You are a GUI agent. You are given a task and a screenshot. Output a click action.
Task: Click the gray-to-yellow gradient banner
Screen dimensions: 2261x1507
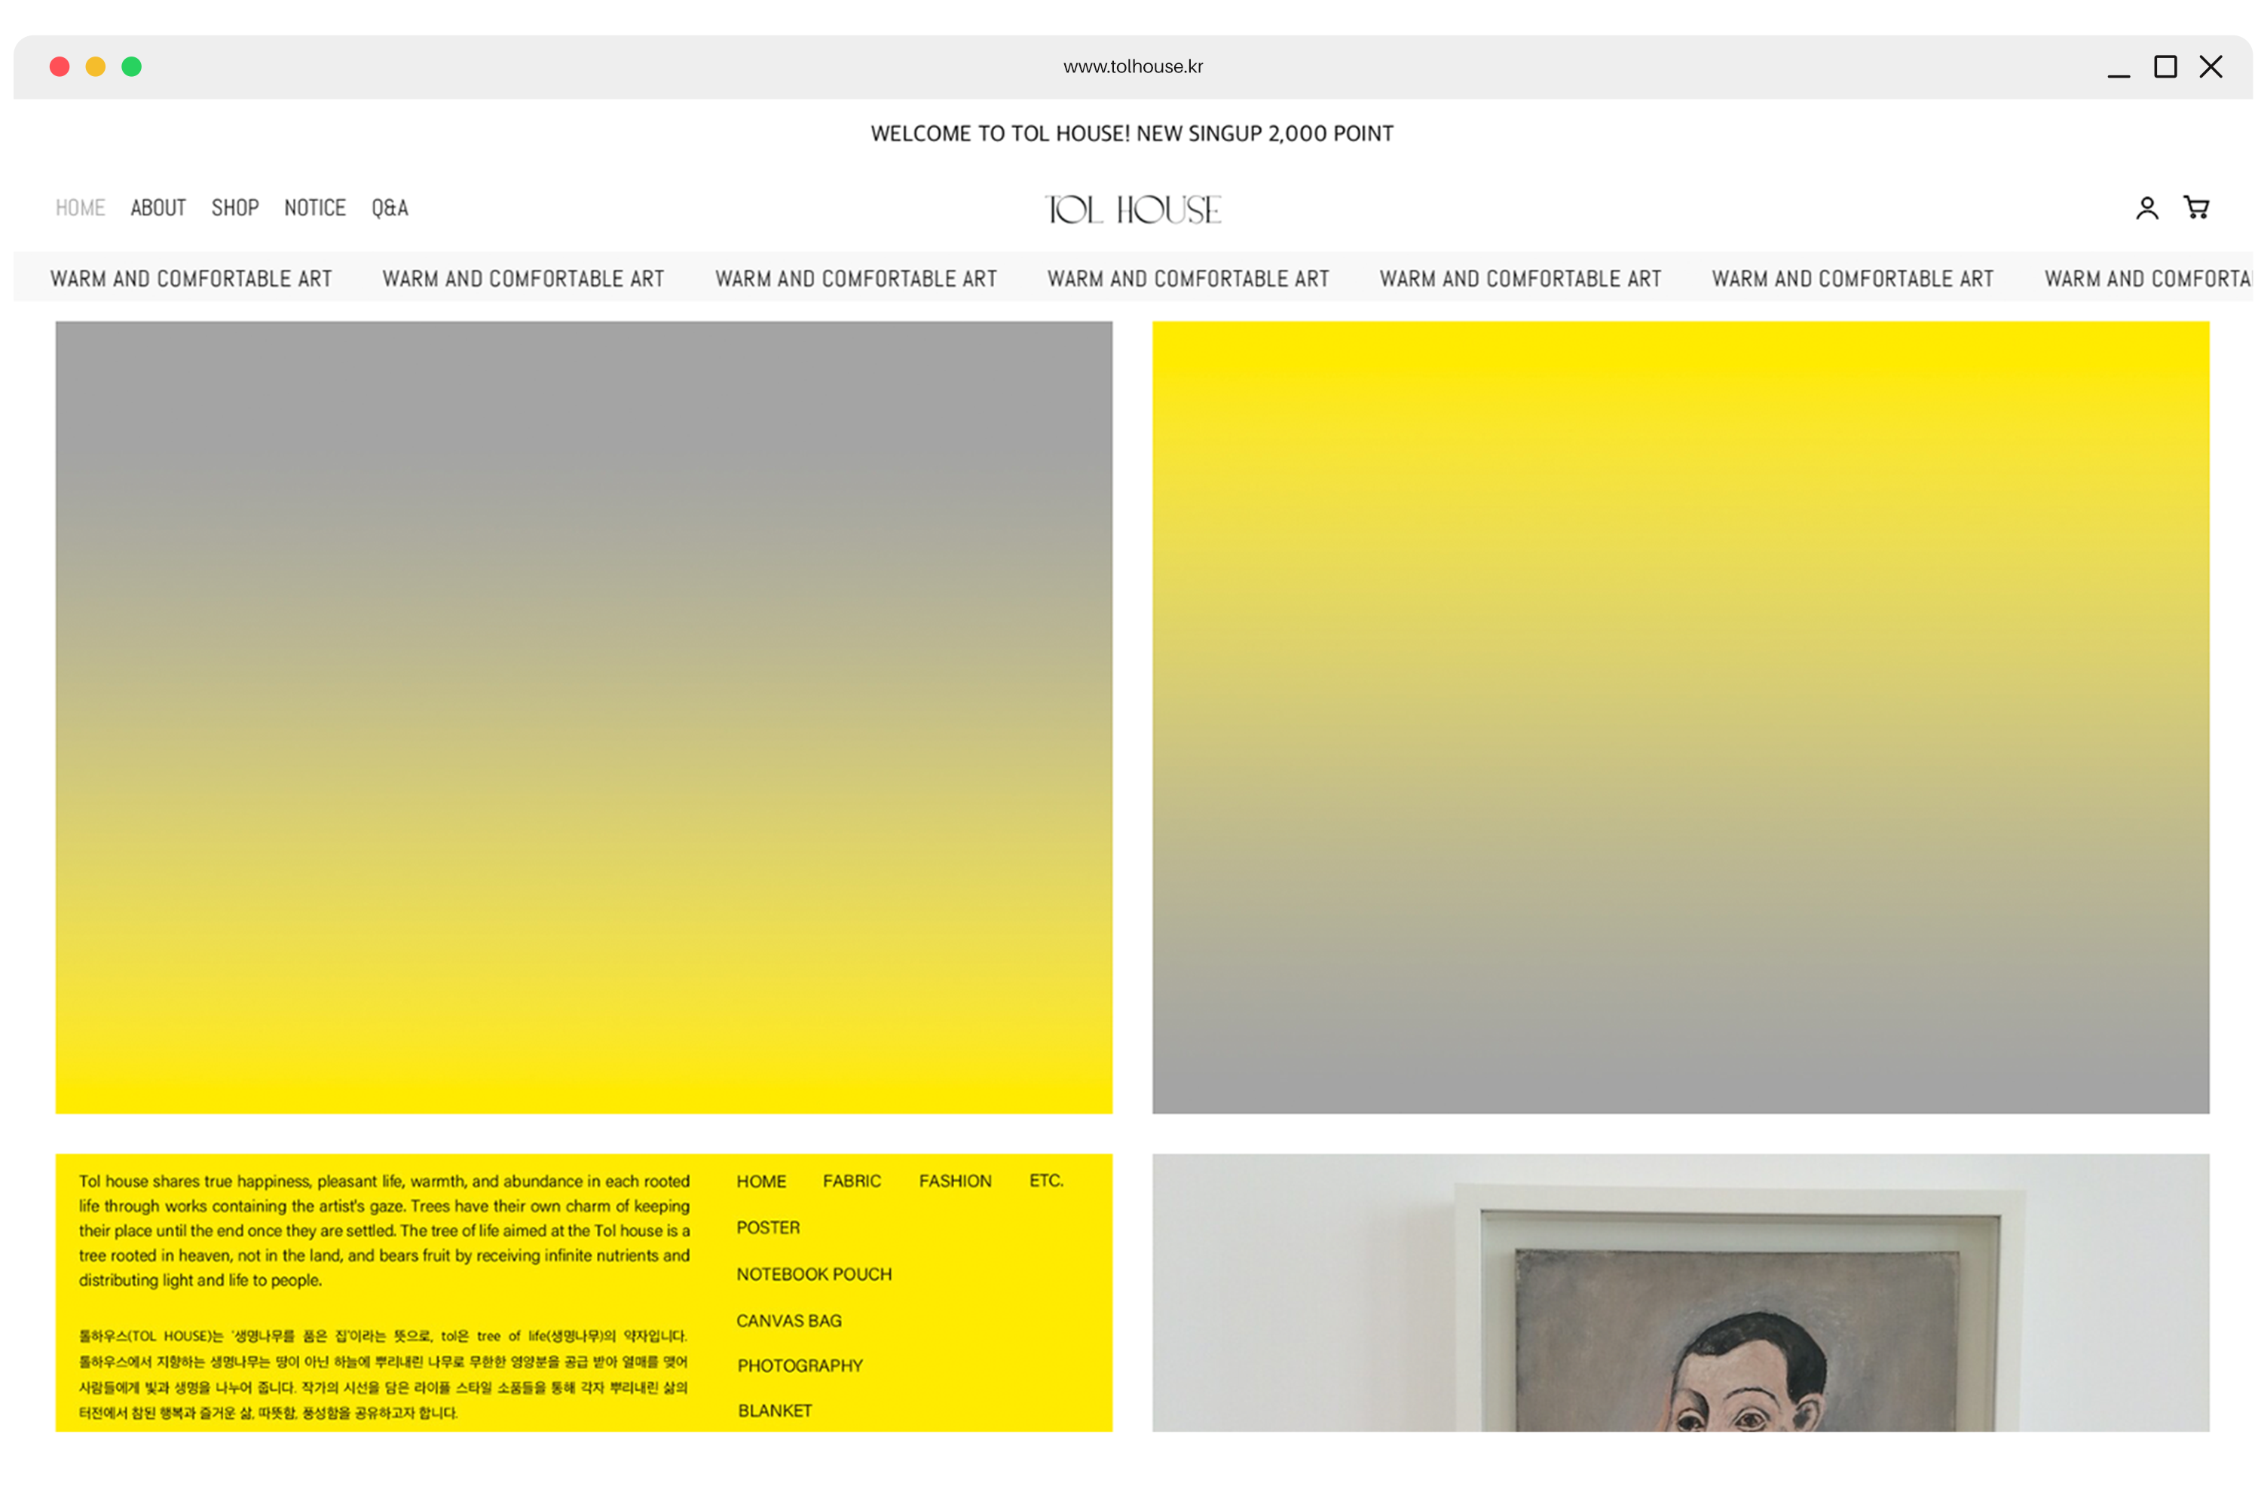click(583, 717)
